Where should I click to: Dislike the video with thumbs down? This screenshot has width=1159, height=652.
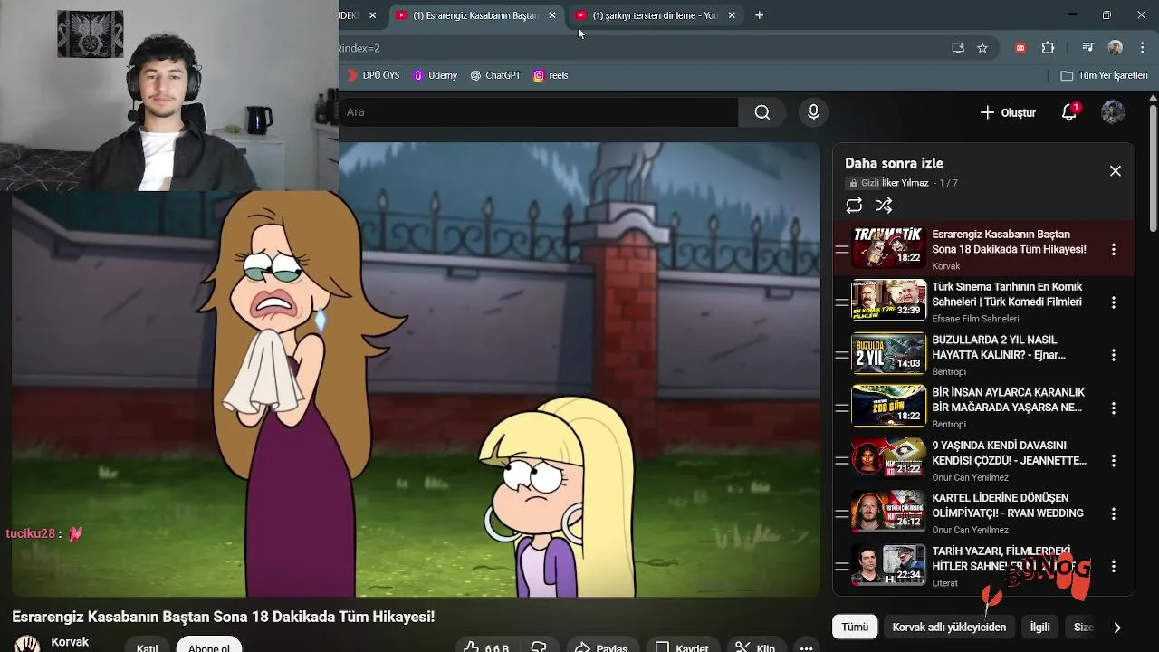[x=539, y=647]
